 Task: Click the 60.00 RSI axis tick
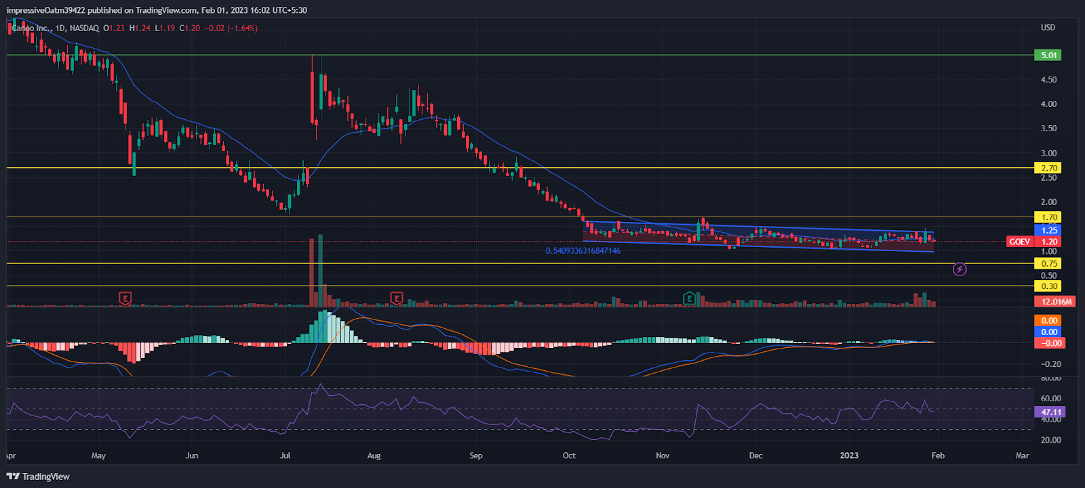pos(1050,399)
